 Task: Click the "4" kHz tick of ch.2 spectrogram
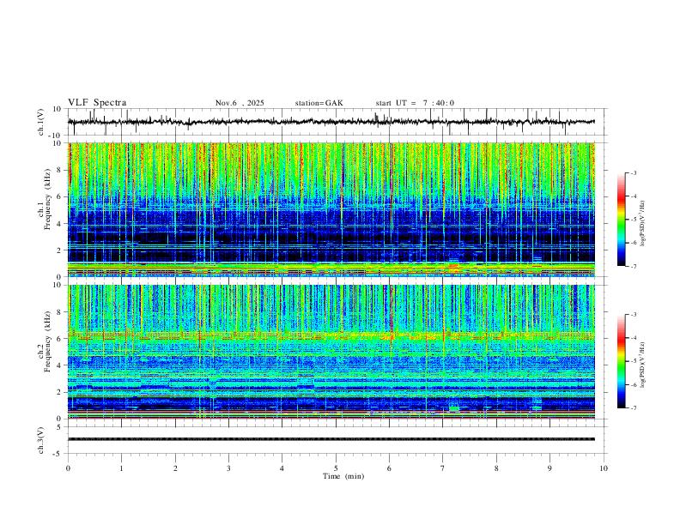59,365
